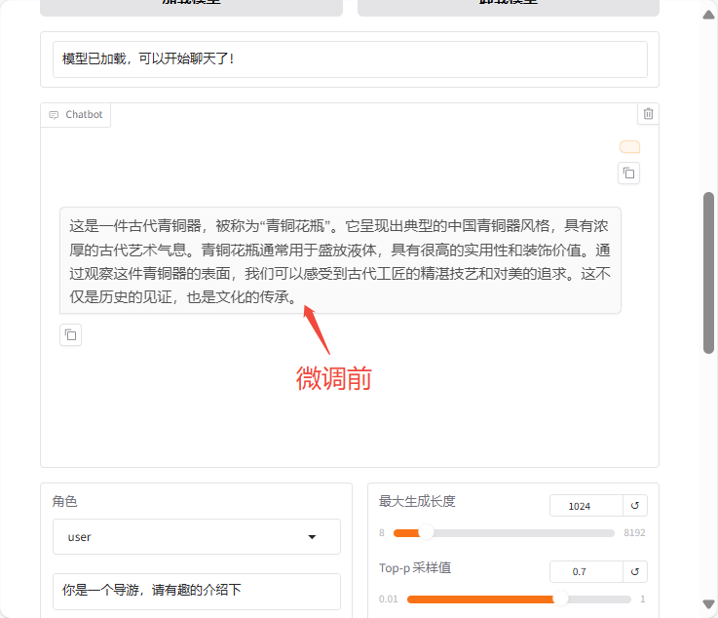Click the 角色 label
Image resolution: width=718 pixels, height=618 pixels.
coord(64,501)
